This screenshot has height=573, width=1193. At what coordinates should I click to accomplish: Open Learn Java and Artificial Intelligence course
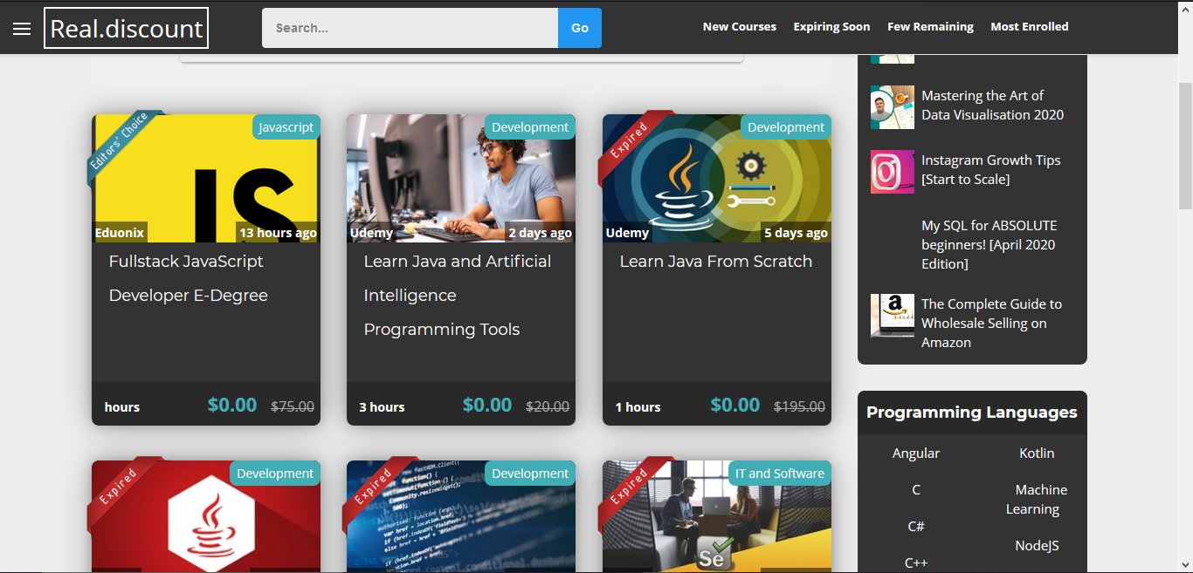[458, 295]
